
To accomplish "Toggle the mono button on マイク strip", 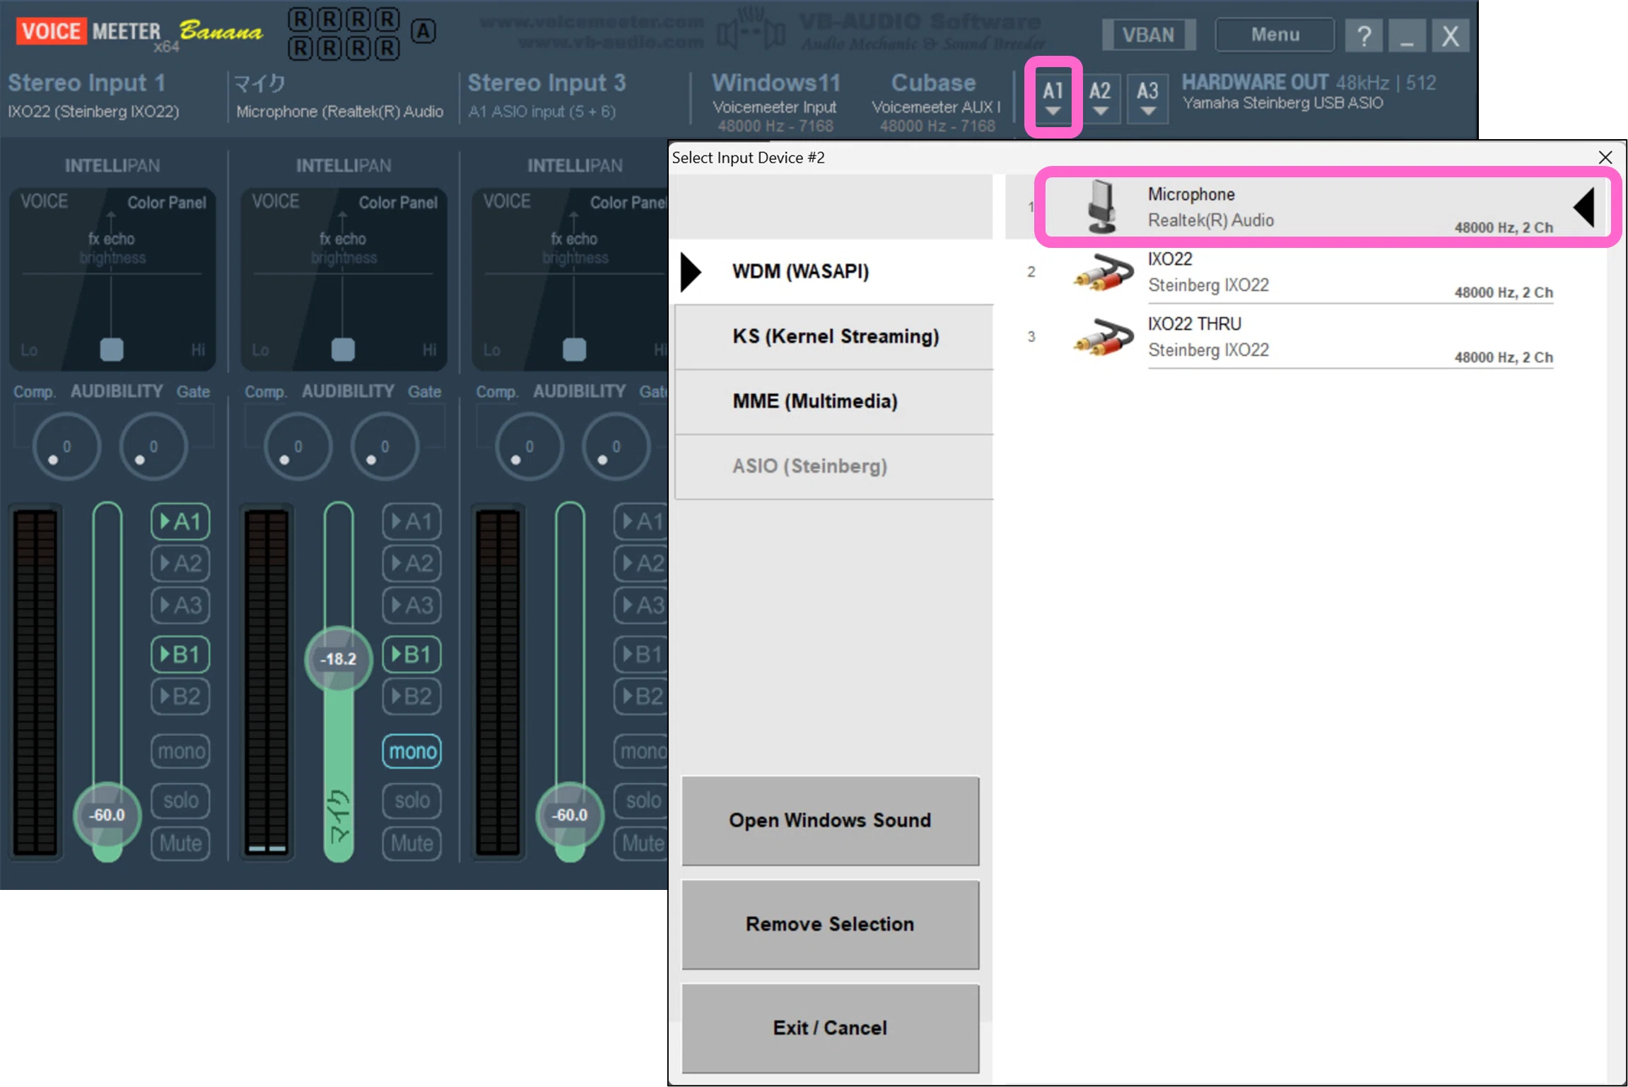I will (411, 751).
